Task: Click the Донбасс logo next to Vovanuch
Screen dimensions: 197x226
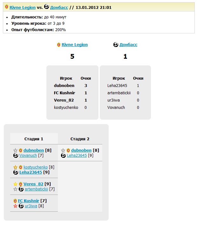Action: coord(15,156)
